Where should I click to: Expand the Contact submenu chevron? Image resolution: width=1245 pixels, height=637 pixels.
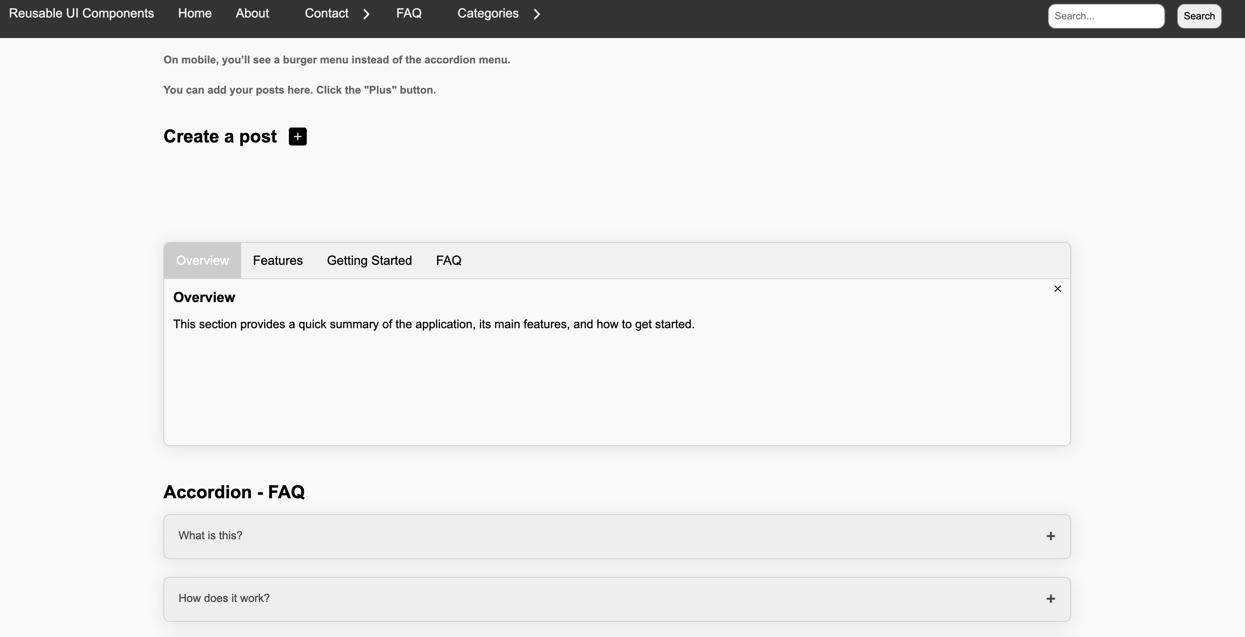click(x=366, y=15)
